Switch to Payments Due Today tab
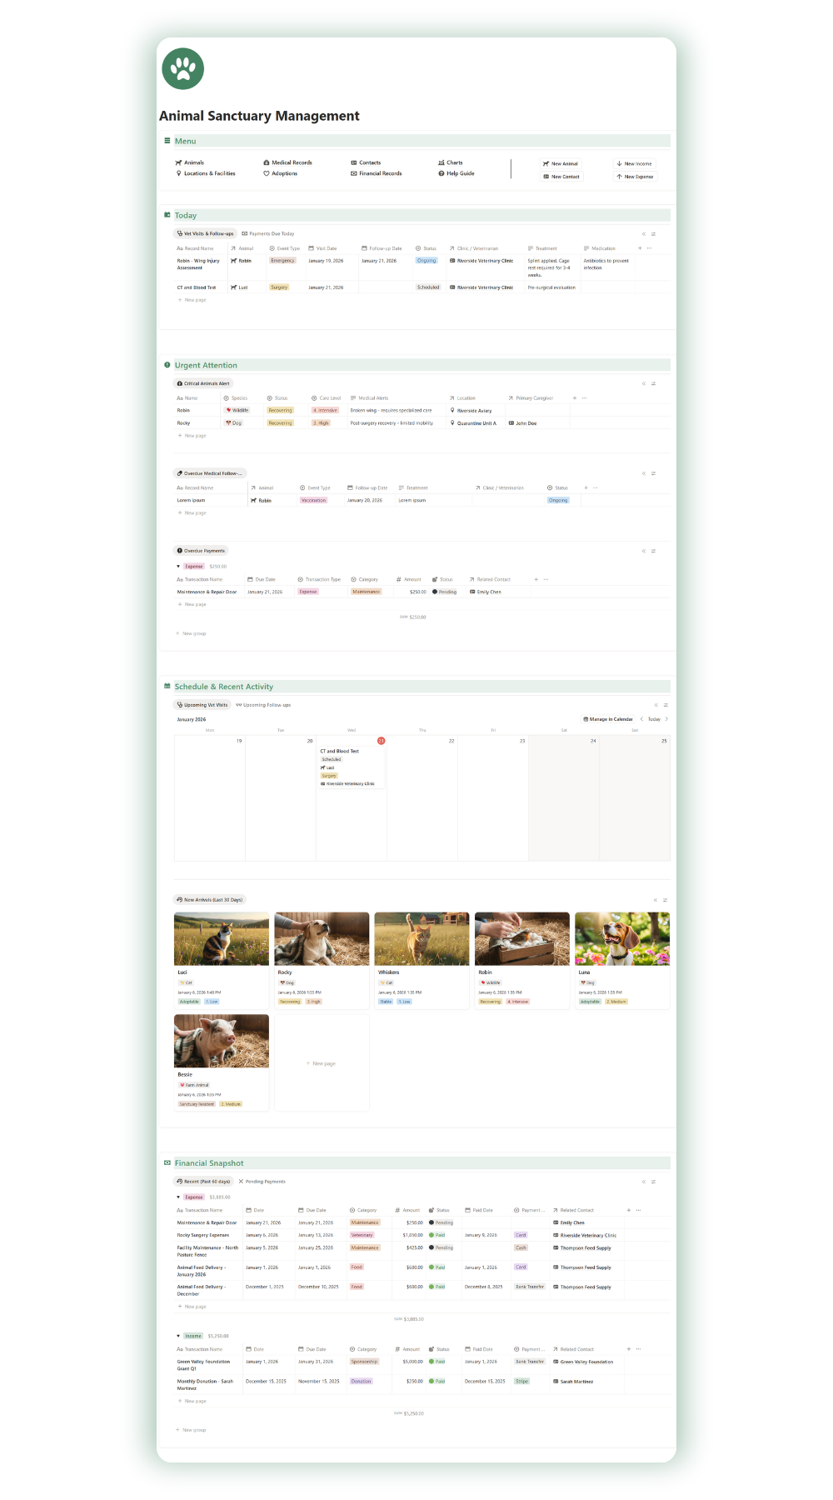The width and height of the screenshot is (833, 1500). pyautogui.click(x=267, y=233)
